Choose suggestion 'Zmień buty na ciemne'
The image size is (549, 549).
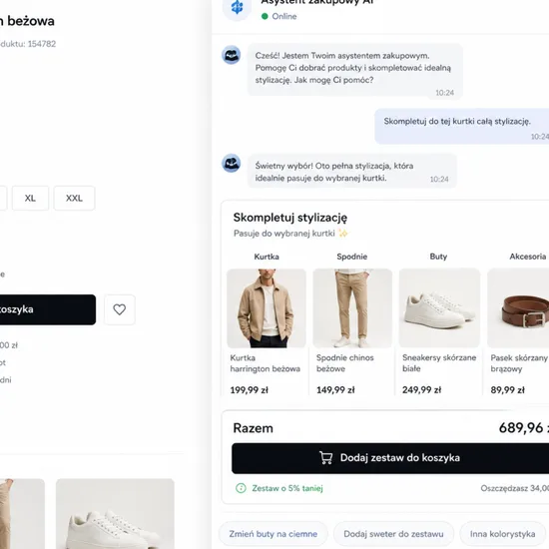[274, 534]
